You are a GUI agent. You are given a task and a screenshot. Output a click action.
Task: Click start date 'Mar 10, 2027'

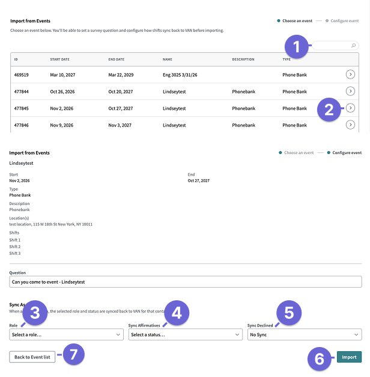coord(62,75)
